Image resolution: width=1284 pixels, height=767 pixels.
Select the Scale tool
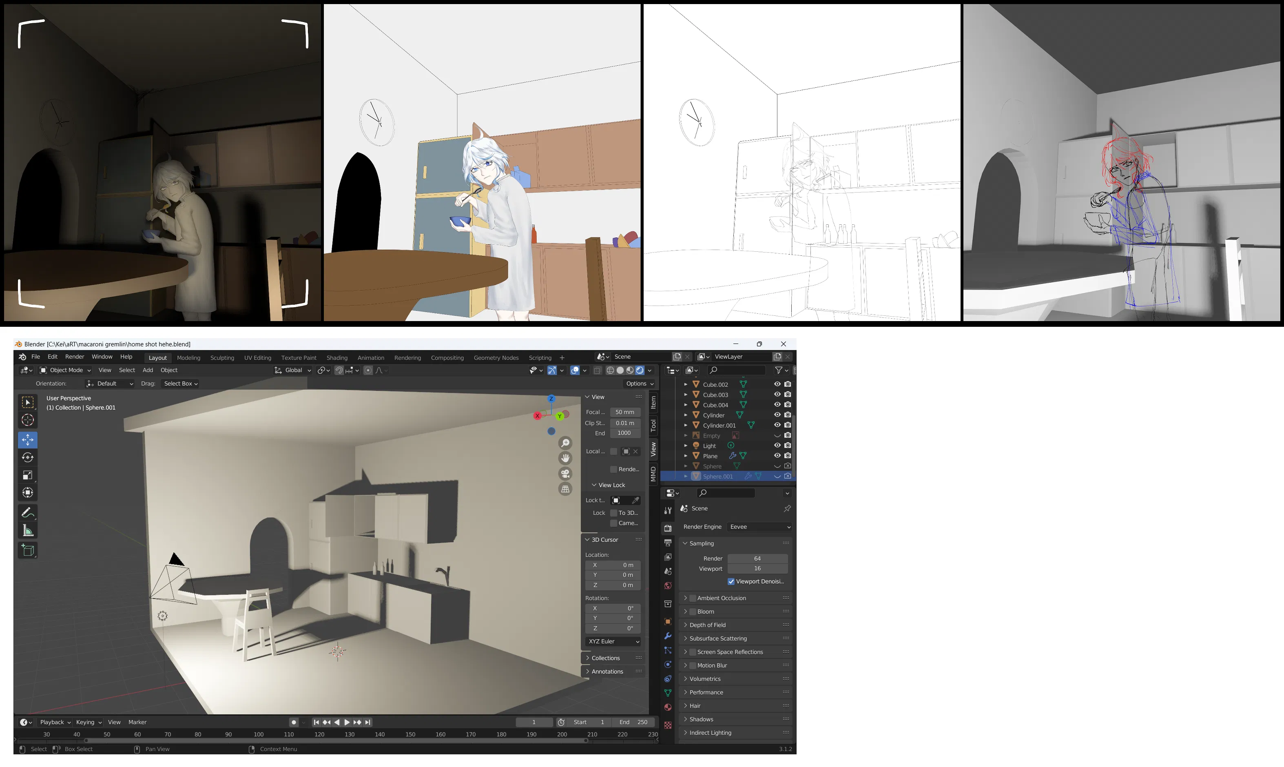point(28,475)
